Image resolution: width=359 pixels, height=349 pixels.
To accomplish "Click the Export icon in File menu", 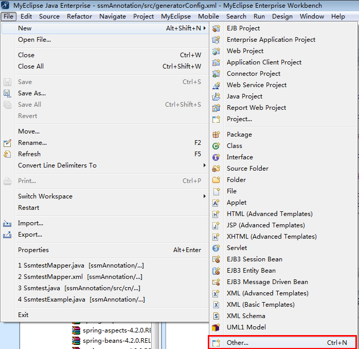I will point(7,235).
